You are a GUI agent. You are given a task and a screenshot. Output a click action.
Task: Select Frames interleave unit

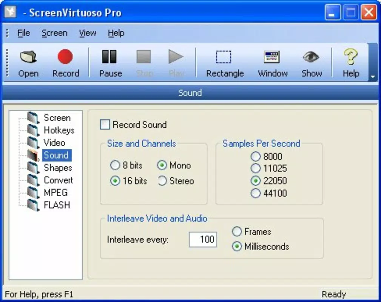pos(237,231)
